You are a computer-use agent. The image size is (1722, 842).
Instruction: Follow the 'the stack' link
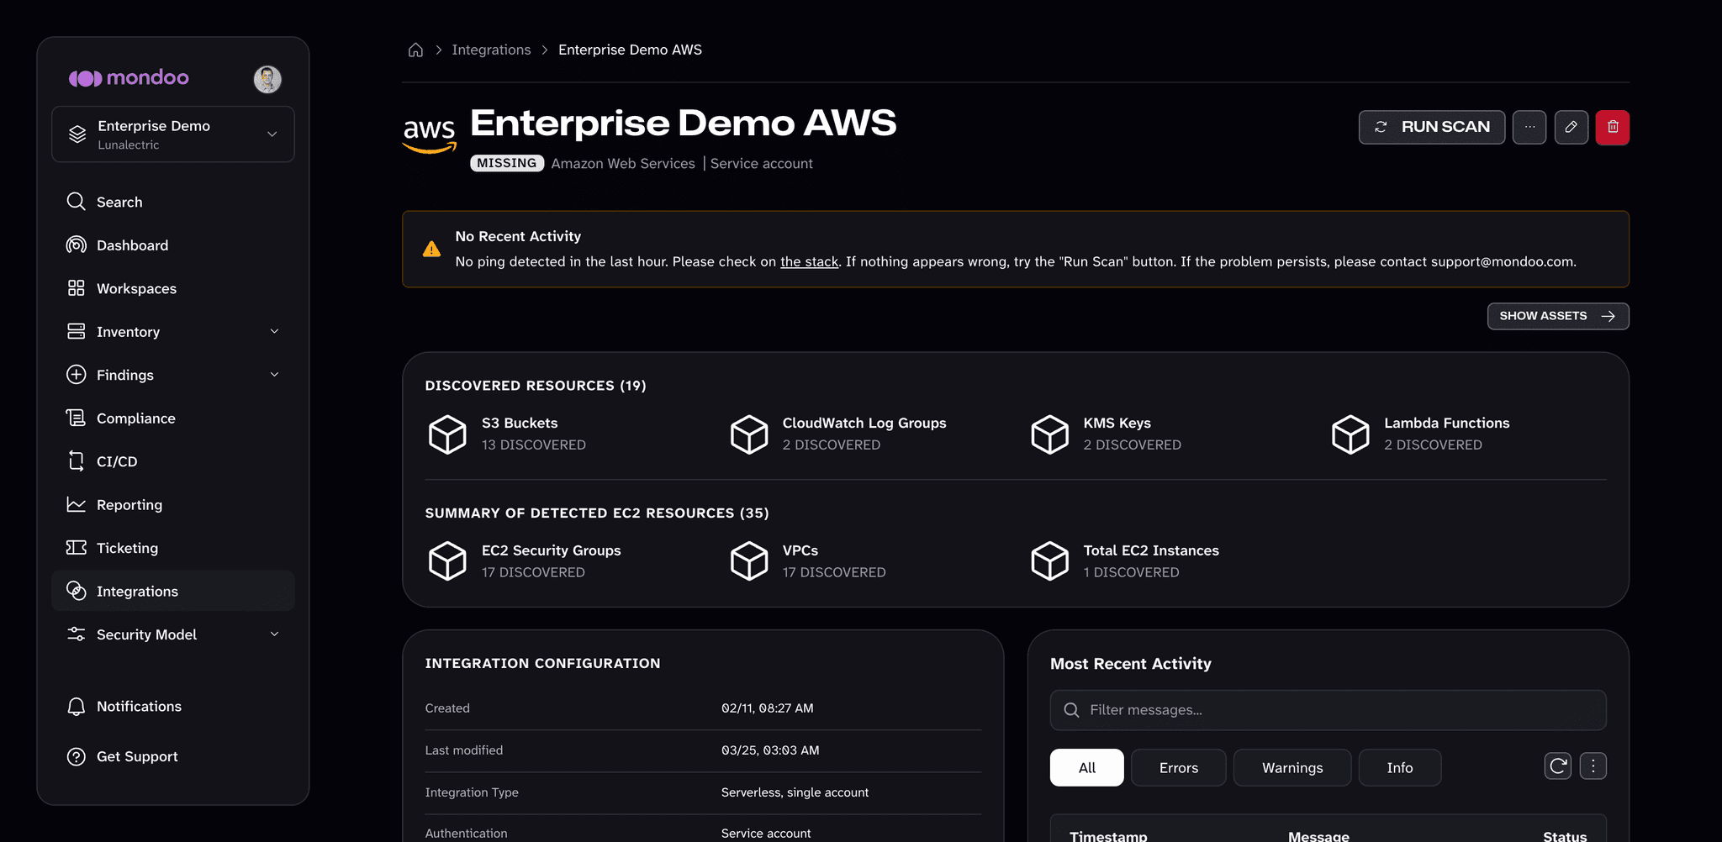(x=809, y=262)
